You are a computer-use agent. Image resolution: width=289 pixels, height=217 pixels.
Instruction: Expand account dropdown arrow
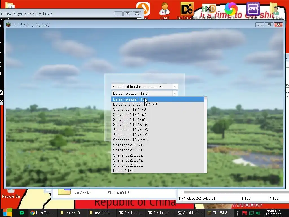pos(175,86)
